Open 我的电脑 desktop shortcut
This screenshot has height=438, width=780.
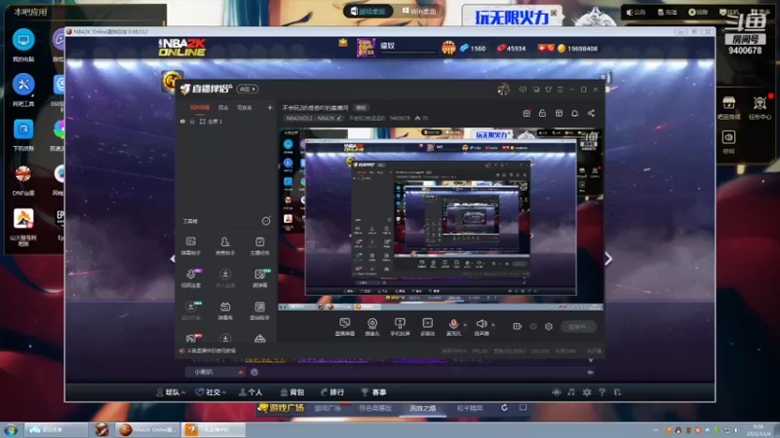click(23, 46)
